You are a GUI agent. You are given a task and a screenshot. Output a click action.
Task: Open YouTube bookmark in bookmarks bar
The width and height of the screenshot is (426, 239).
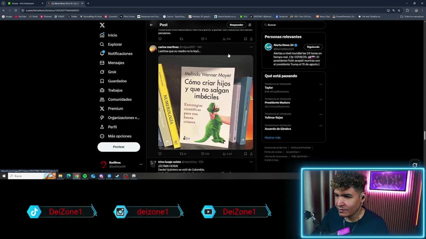pos(20,17)
